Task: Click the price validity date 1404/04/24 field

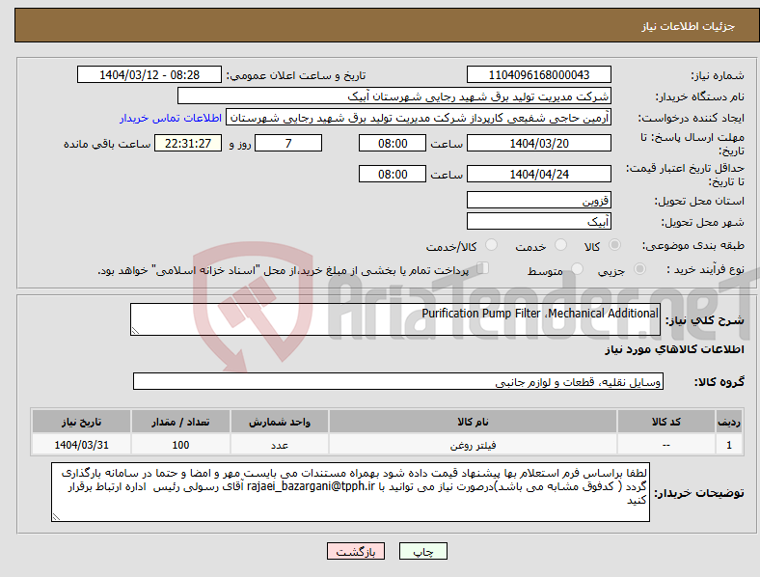Action: pyautogui.click(x=539, y=174)
